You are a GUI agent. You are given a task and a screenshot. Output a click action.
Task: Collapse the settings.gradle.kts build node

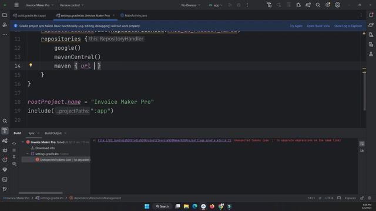pyautogui.click(x=28, y=154)
